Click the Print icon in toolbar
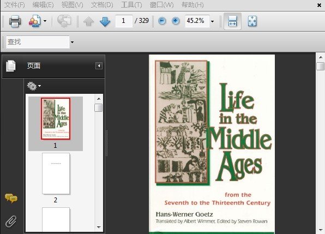This screenshot has width=325, height=234. click(x=15, y=21)
